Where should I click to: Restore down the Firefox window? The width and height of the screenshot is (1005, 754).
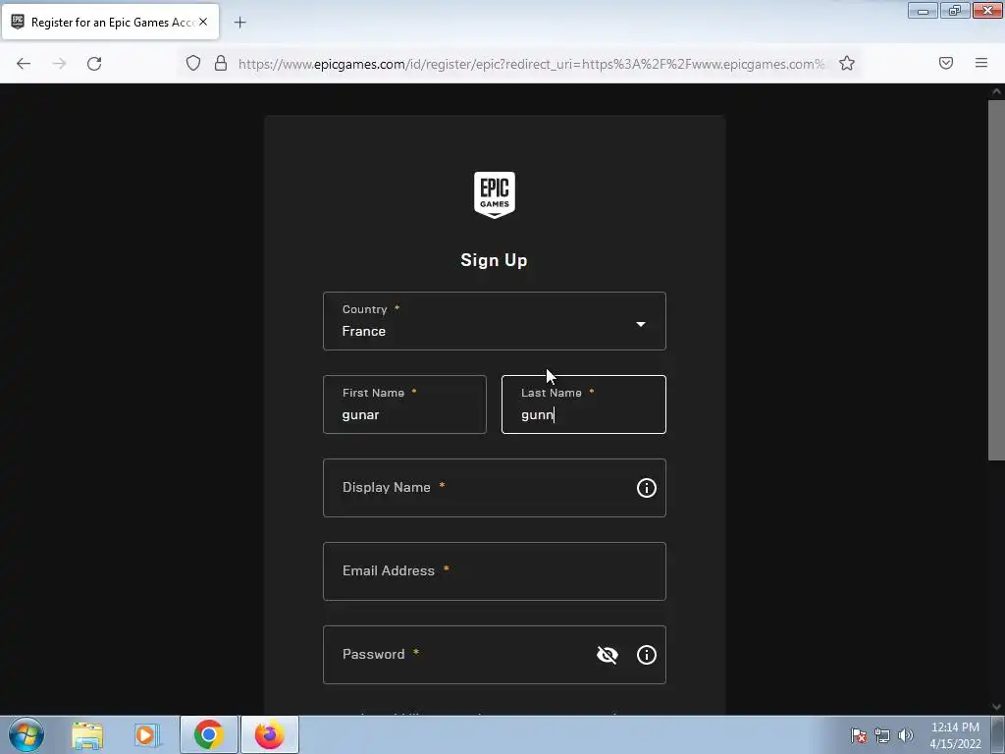955,11
